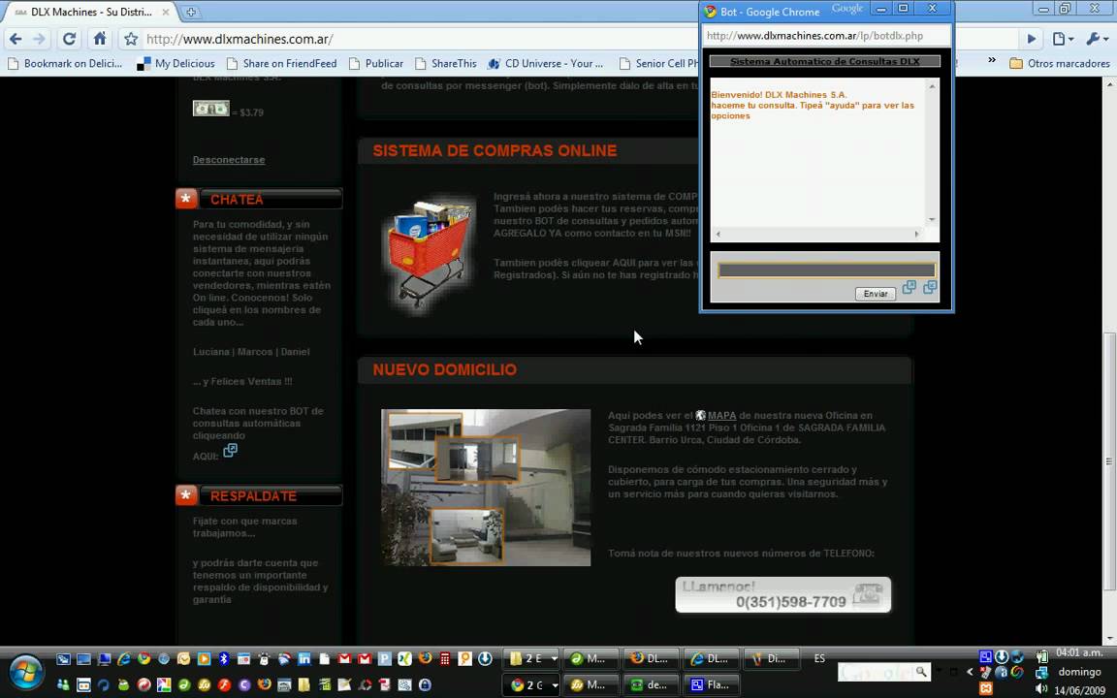Open a new tab with plus button
1117x698 pixels.
[x=191, y=12]
